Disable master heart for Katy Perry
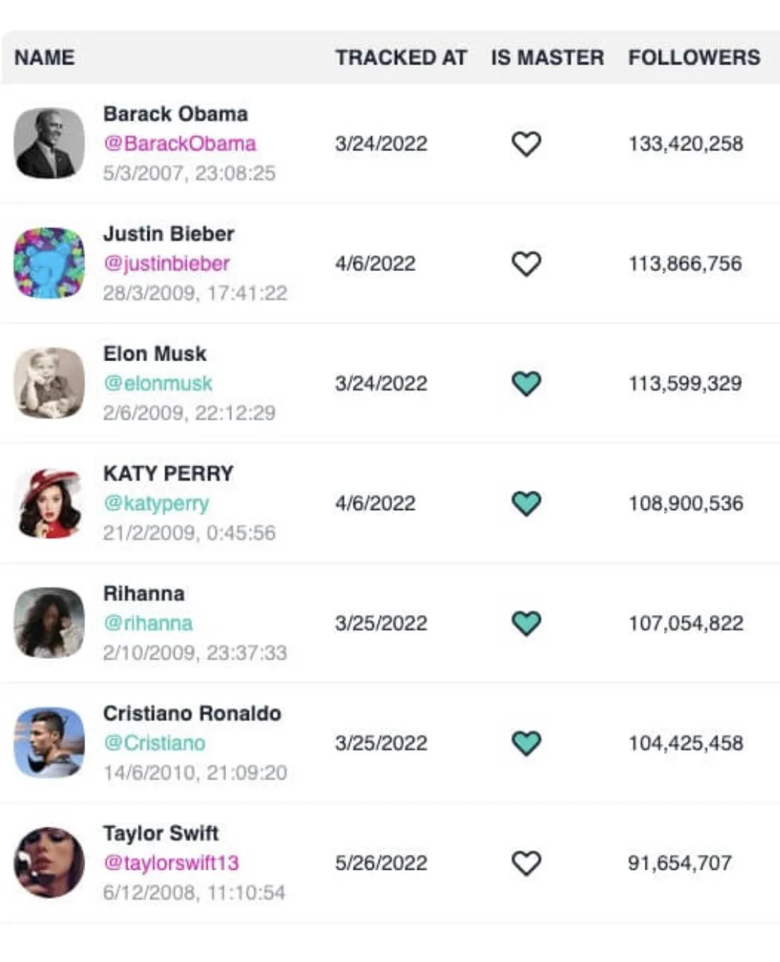The image size is (780, 962). point(526,504)
